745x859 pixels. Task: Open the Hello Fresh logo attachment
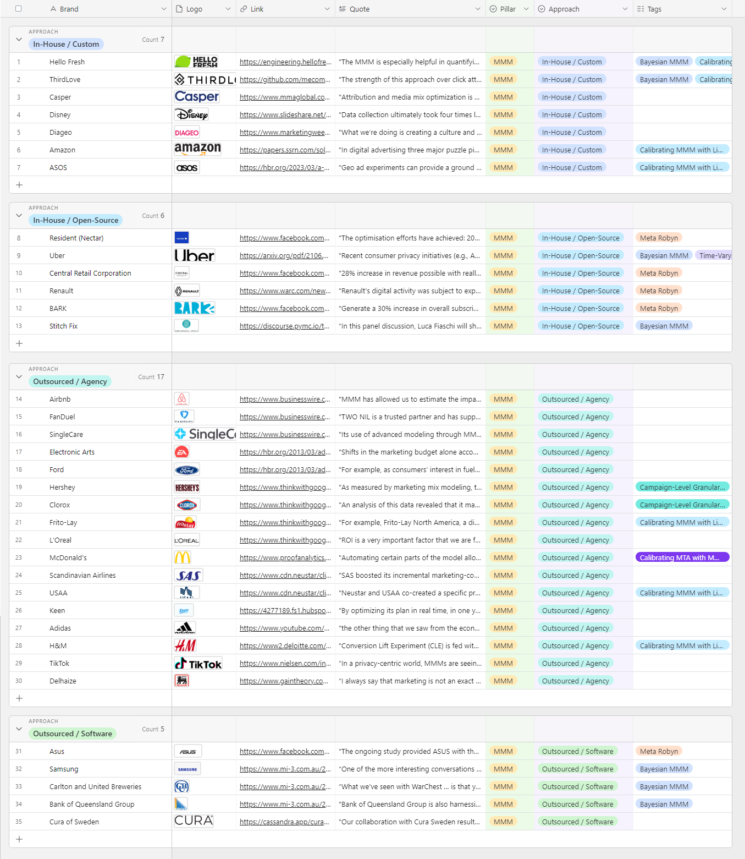[196, 62]
